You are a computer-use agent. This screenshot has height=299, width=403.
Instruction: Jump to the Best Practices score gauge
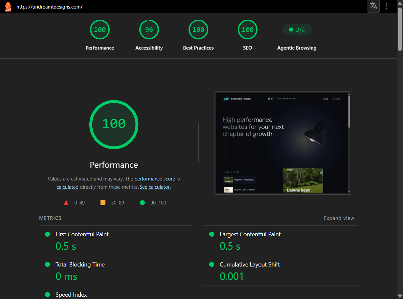pos(198,30)
